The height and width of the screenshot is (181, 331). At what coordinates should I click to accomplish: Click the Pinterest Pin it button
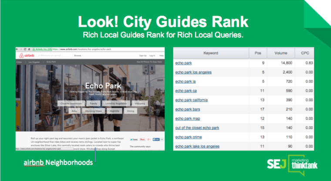(142, 139)
